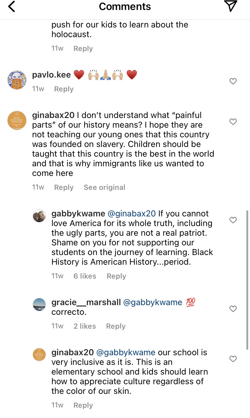Tap gracie__marshall's profile avatar
This screenshot has width=250, height=418.
[39, 305]
